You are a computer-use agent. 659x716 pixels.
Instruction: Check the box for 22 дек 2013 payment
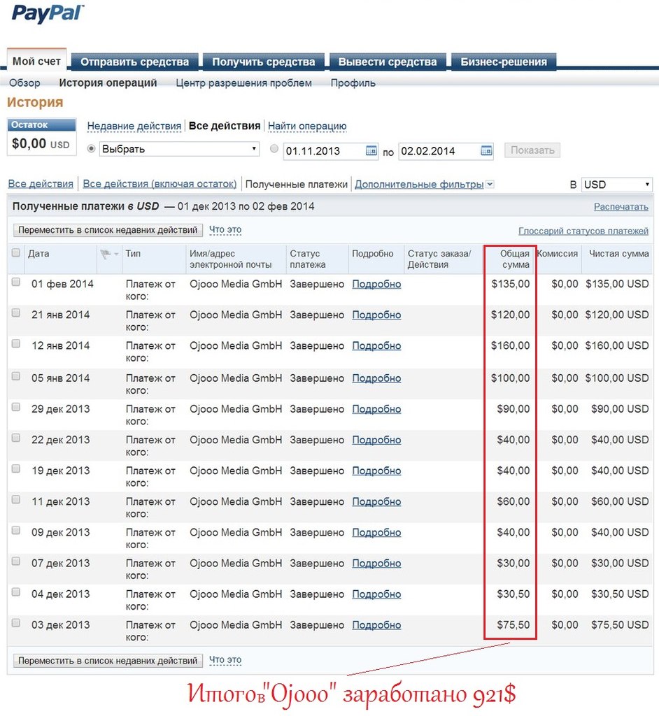(x=16, y=438)
